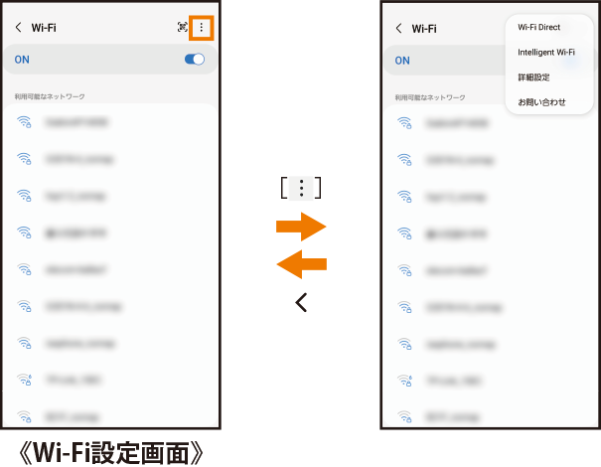Tap the QR code scanner icon
The height and width of the screenshot is (467, 601).
(183, 27)
